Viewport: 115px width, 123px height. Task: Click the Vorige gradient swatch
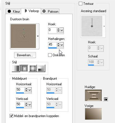(x=93, y=114)
